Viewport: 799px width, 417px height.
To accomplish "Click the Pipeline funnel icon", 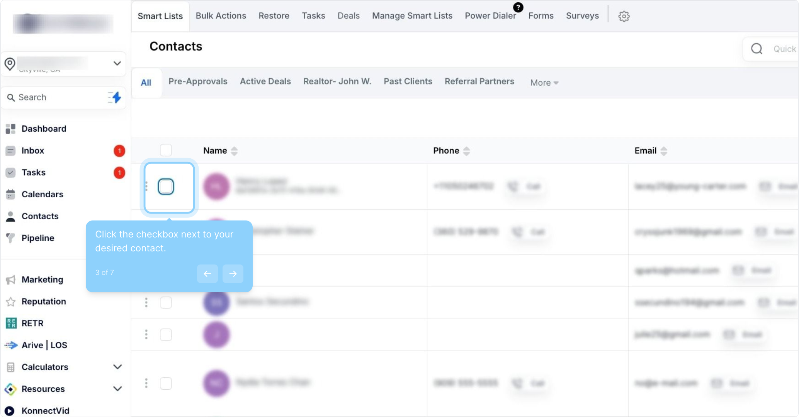I will pos(10,238).
